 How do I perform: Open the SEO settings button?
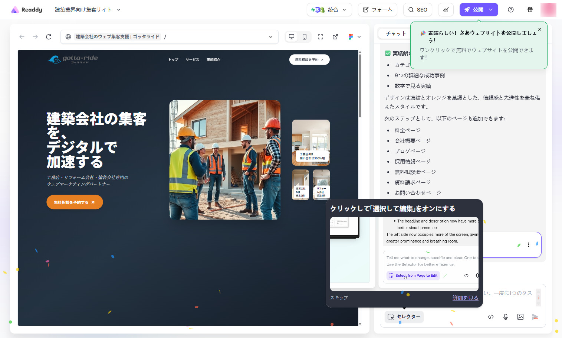point(418,10)
